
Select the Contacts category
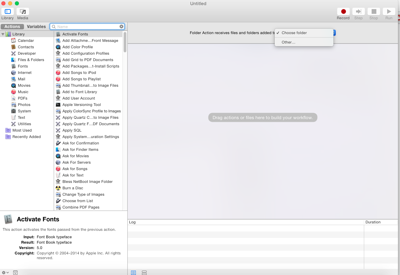26,47
